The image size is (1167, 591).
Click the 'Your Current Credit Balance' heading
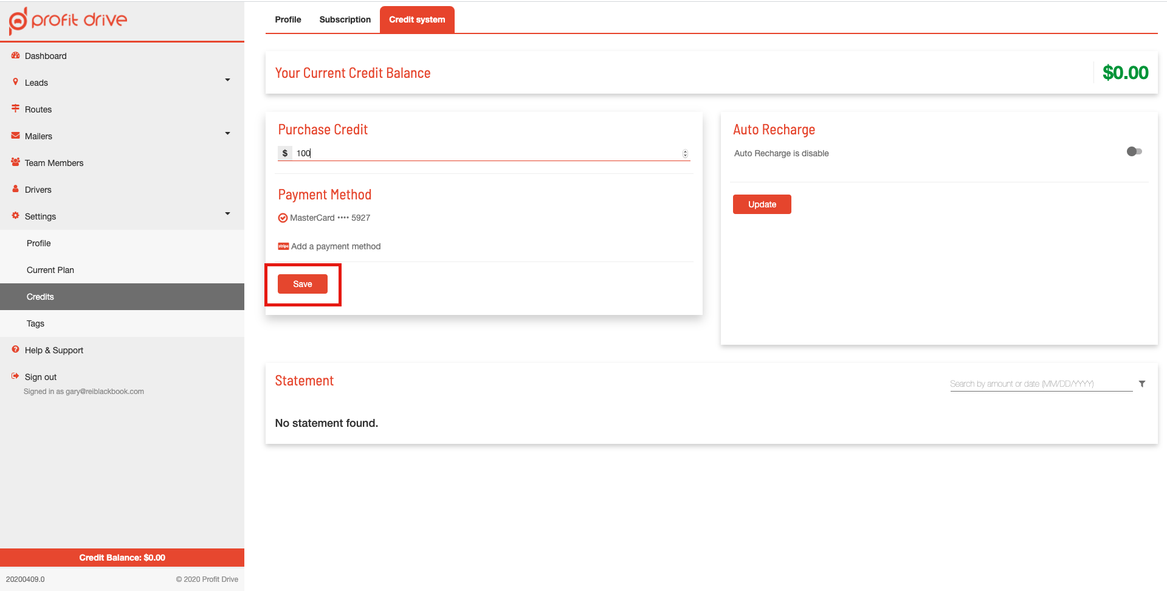click(x=353, y=73)
